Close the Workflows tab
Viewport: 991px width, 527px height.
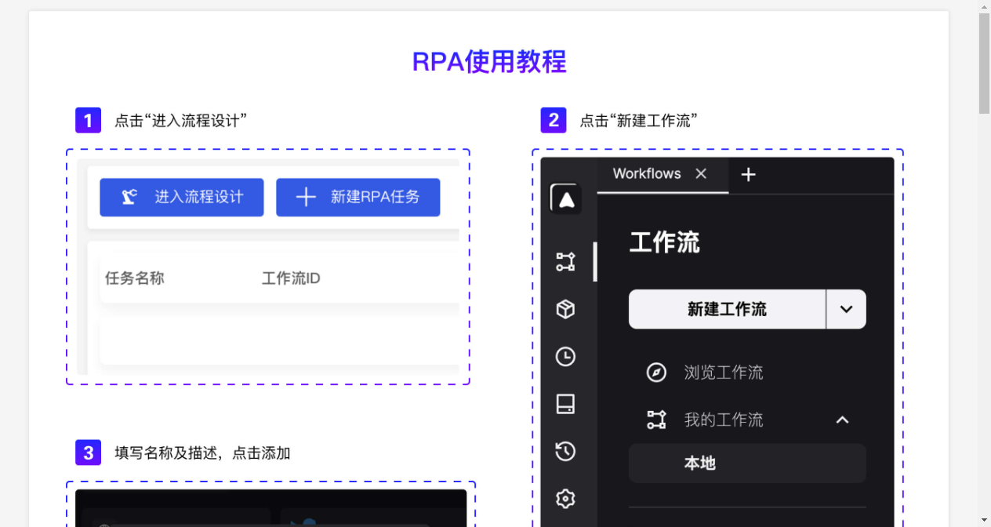(x=700, y=174)
